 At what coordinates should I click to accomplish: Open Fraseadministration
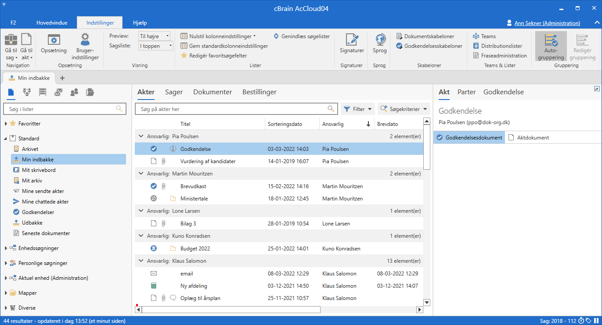pos(500,56)
